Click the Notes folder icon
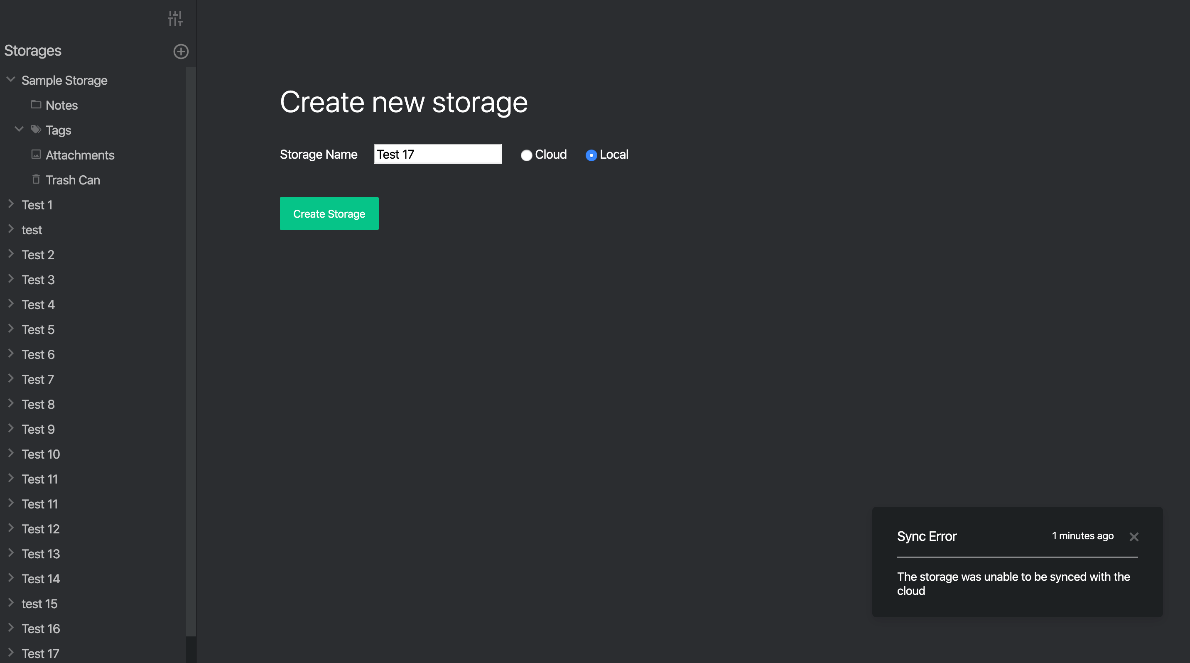The image size is (1190, 663). tap(36, 104)
